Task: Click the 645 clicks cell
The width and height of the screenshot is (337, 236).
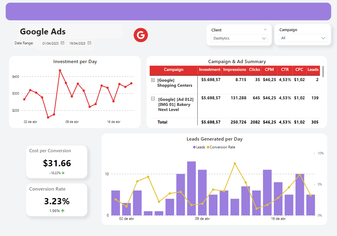Action: coord(256,98)
